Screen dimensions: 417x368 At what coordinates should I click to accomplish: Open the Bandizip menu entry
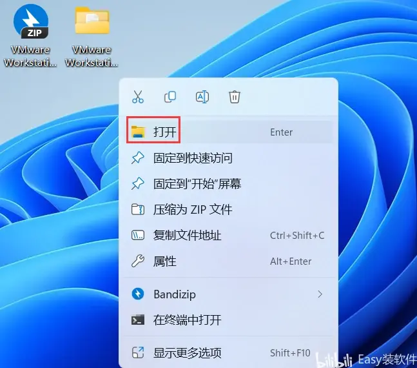(x=229, y=294)
